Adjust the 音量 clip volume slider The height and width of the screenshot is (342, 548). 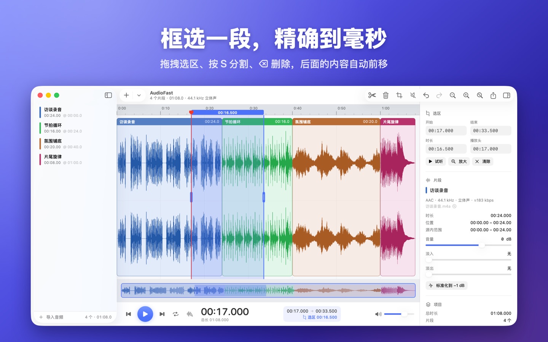[468, 245]
